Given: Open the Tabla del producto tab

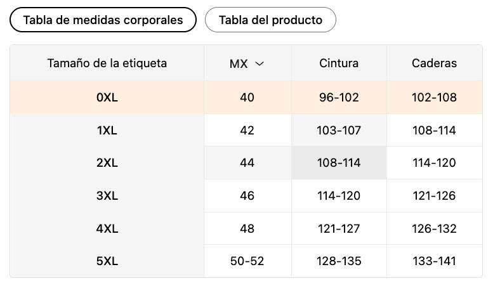Looking at the screenshot, I should pos(270,20).
